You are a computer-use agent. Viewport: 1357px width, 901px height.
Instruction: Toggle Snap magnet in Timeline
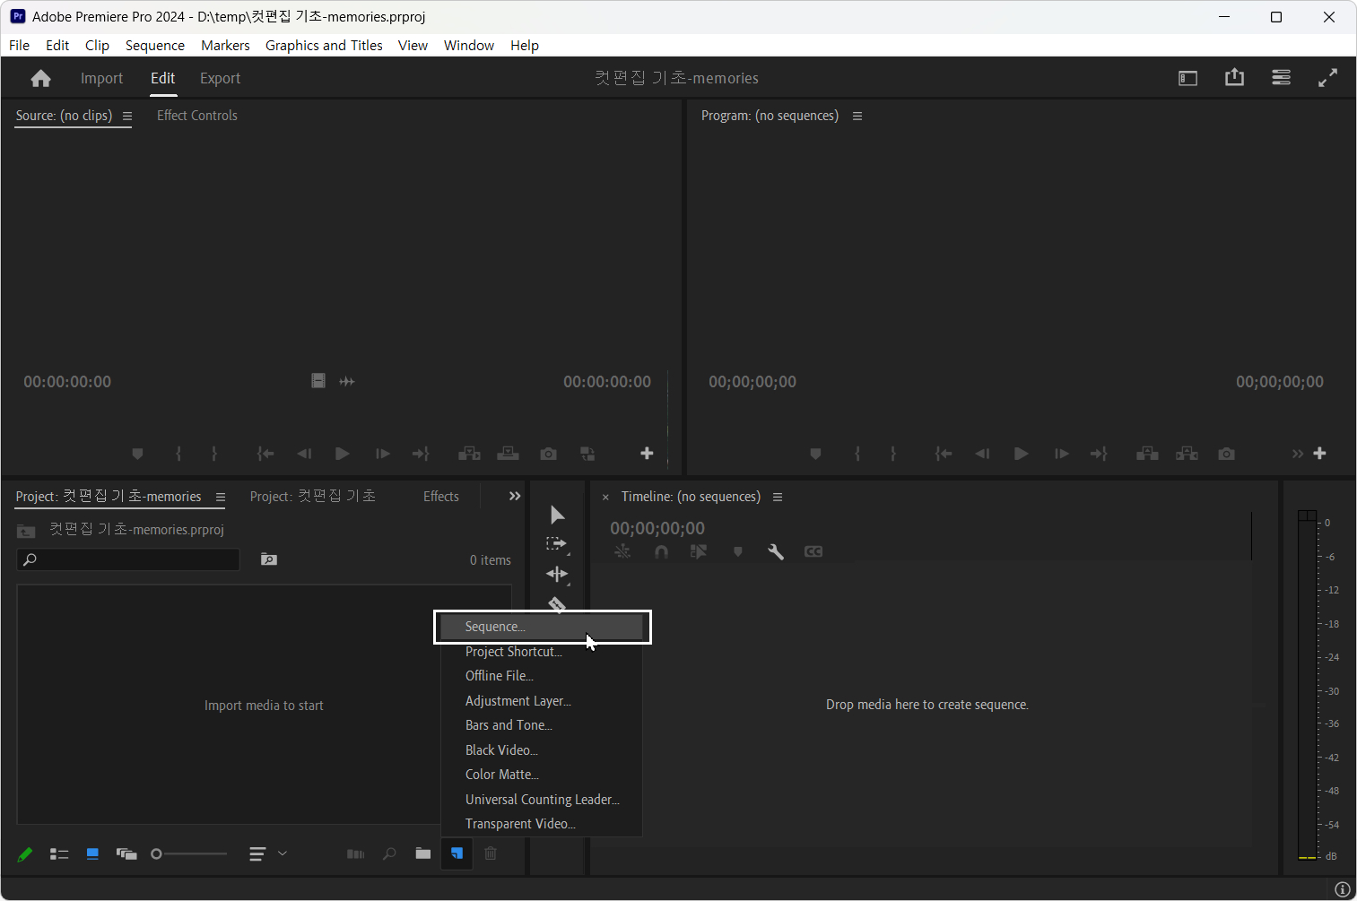click(661, 551)
